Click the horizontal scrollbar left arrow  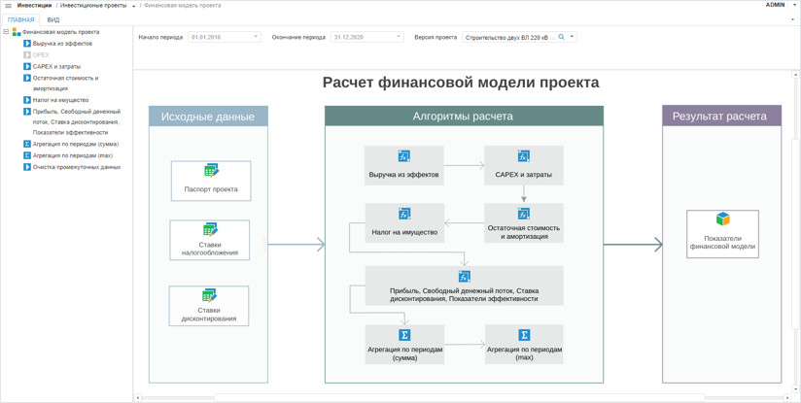click(x=137, y=397)
